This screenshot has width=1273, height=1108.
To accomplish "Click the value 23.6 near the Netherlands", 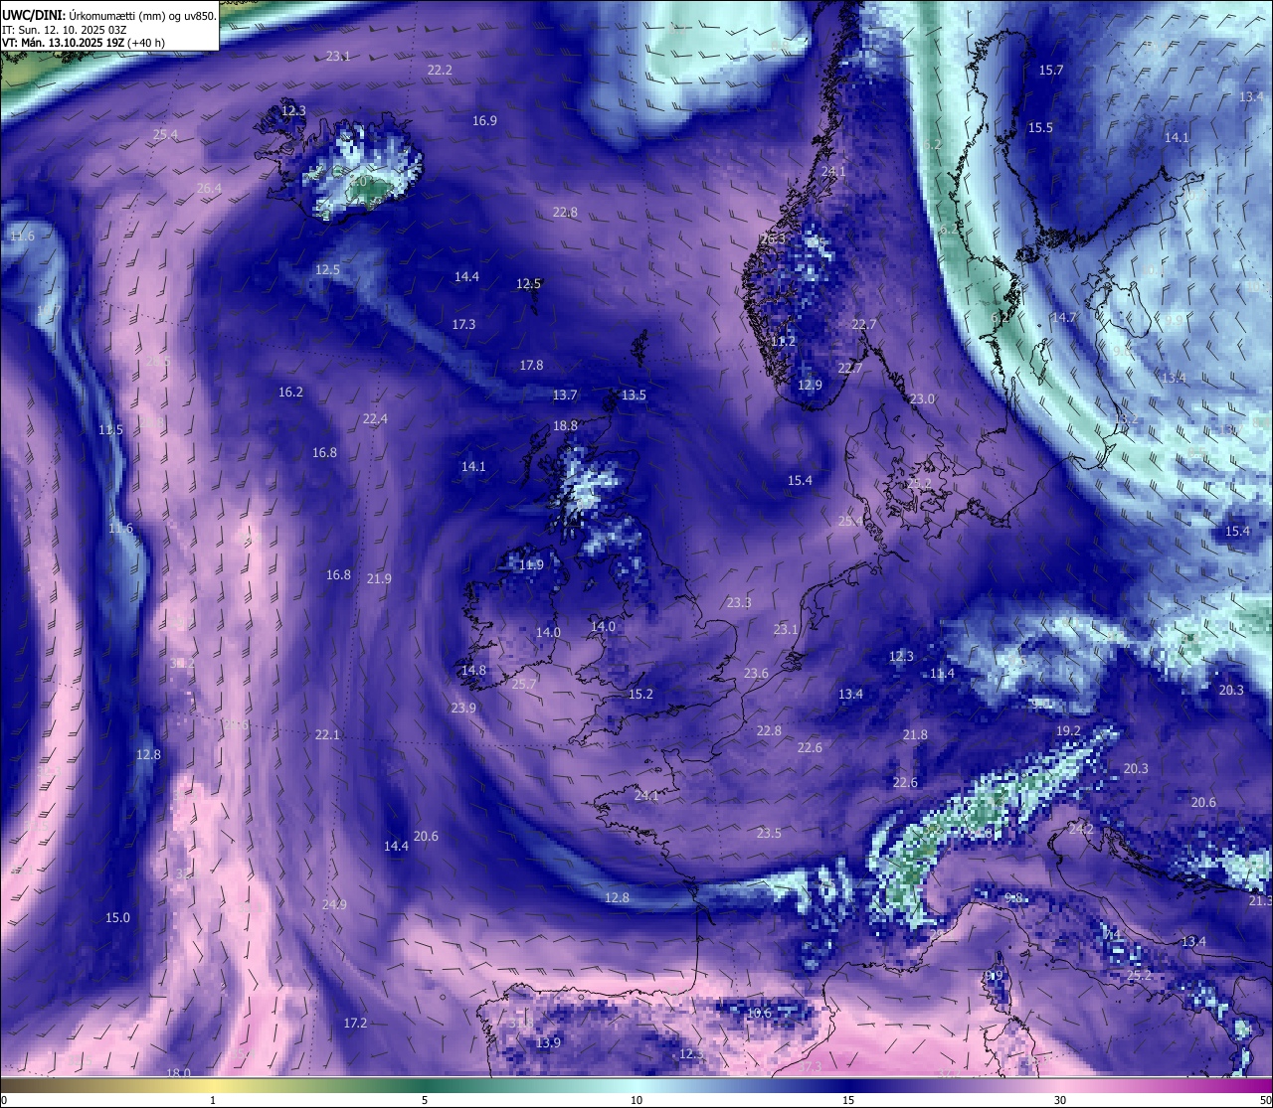I will click(x=756, y=673).
